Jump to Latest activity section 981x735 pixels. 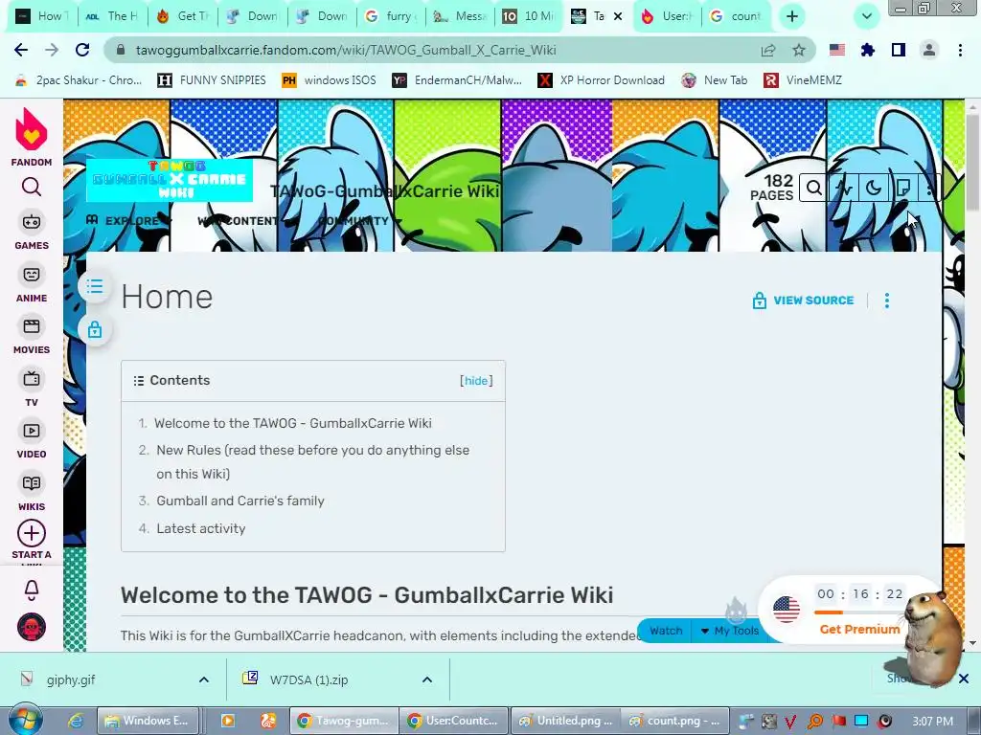tap(201, 528)
